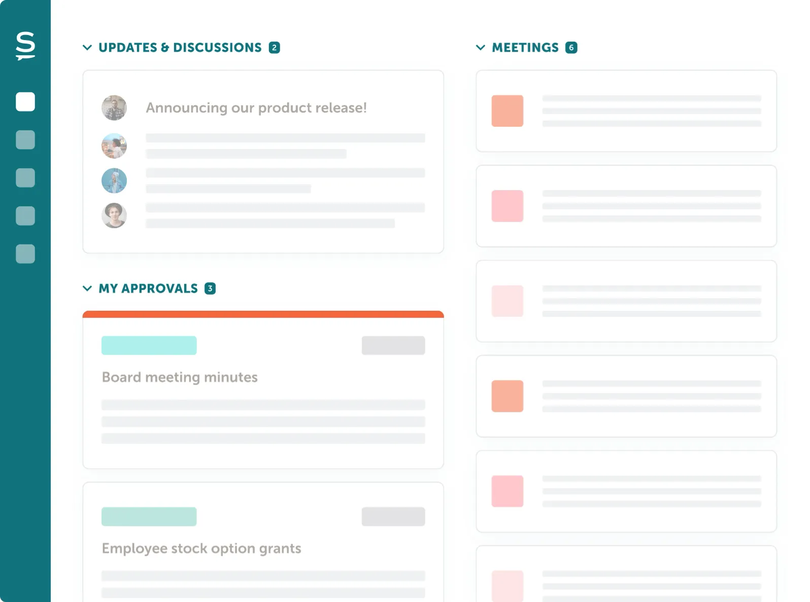Click the gray button on Board meeting card

click(393, 345)
